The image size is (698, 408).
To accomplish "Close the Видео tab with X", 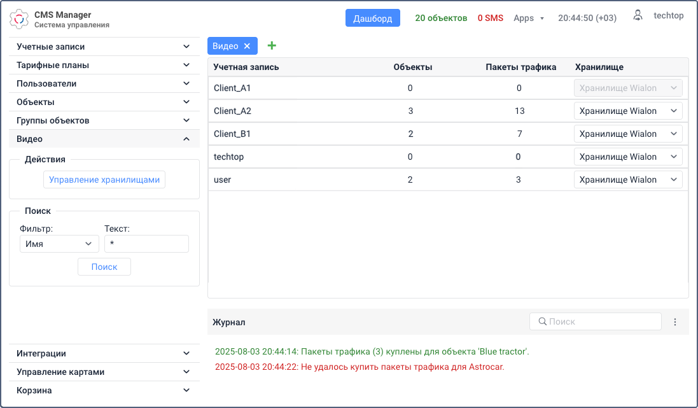I will pyautogui.click(x=248, y=46).
